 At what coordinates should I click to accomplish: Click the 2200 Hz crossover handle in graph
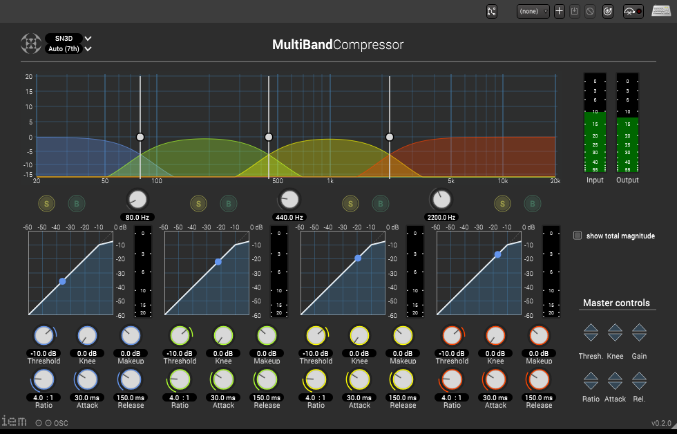click(x=390, y=138)
